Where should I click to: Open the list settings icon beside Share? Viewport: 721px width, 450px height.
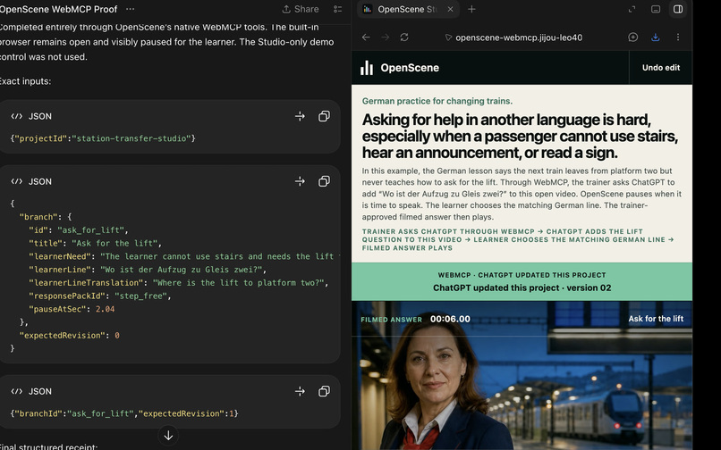tap(338, 9)
